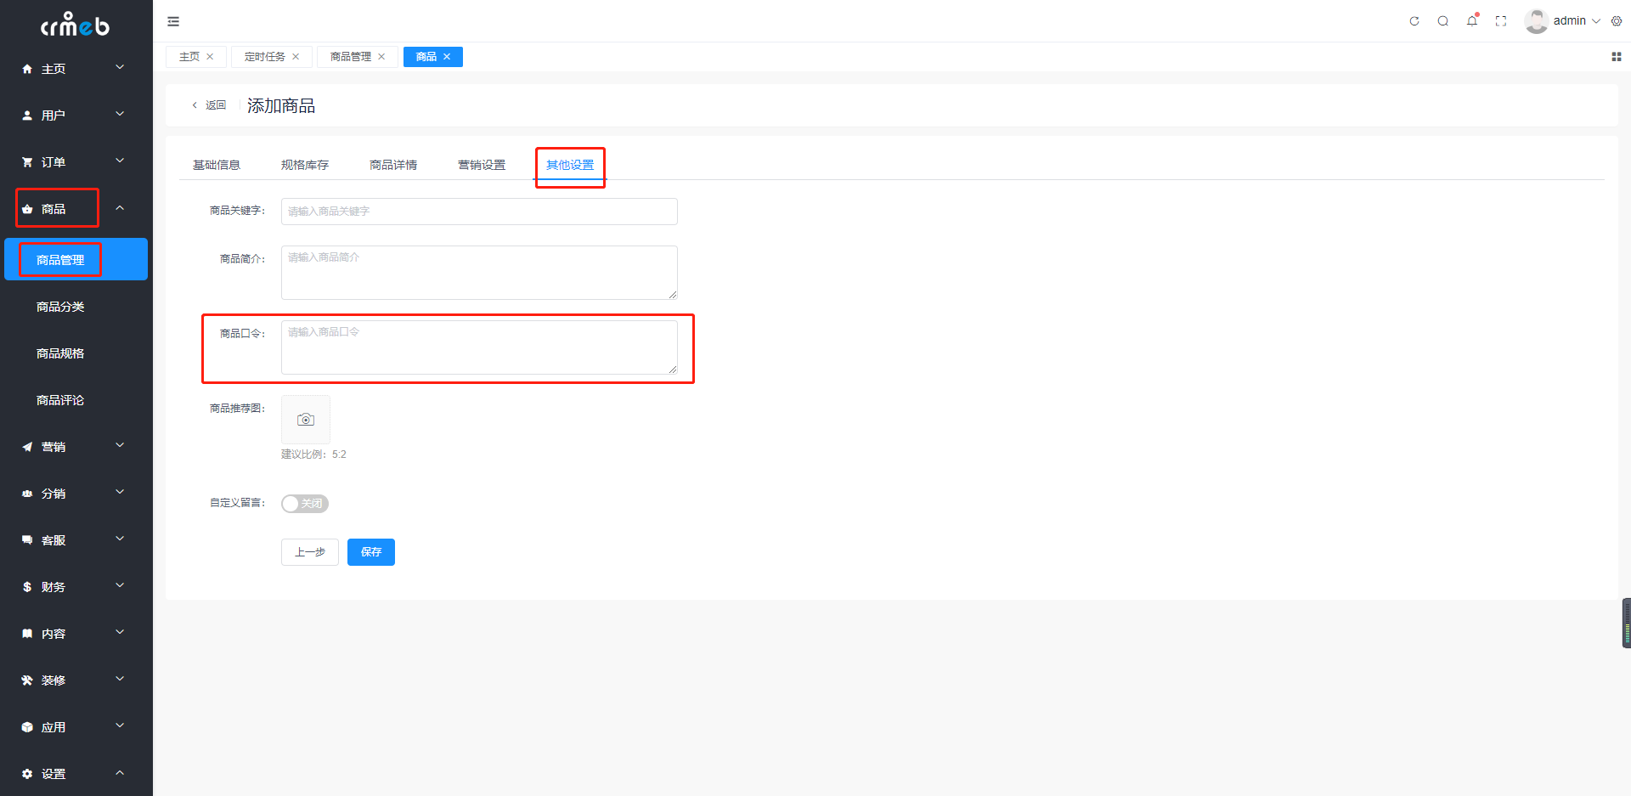1631x796 pixels.
Task: Click the group icon beside 分销
Action: tap(27, 494)
